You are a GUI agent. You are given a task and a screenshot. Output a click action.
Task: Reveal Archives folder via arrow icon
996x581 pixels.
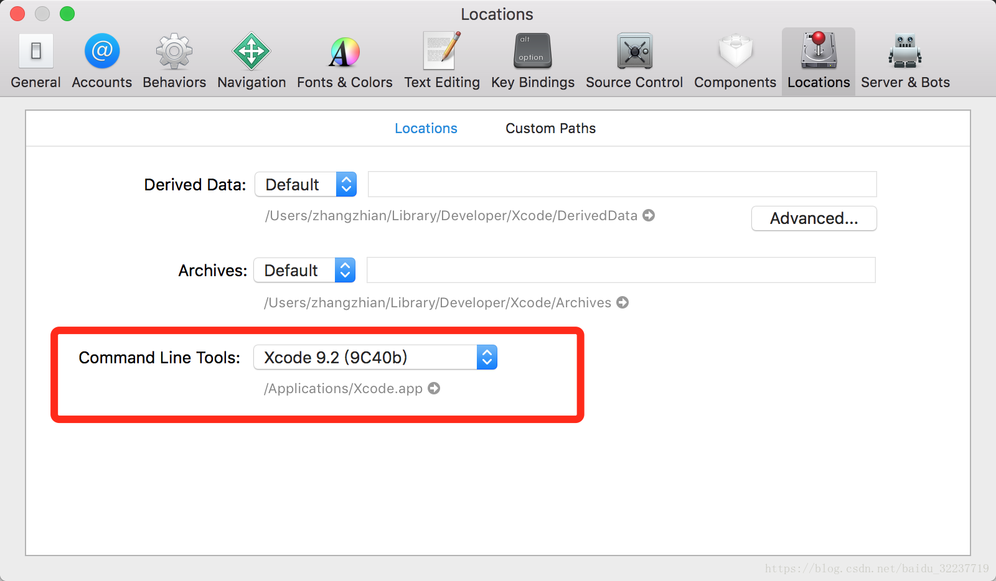[622, 302]
